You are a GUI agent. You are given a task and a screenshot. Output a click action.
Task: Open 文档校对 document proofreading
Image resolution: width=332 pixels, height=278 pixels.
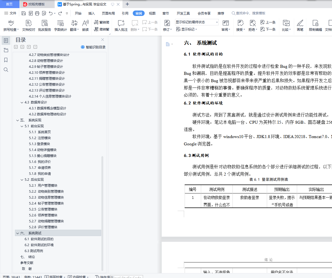click(29, 26)
